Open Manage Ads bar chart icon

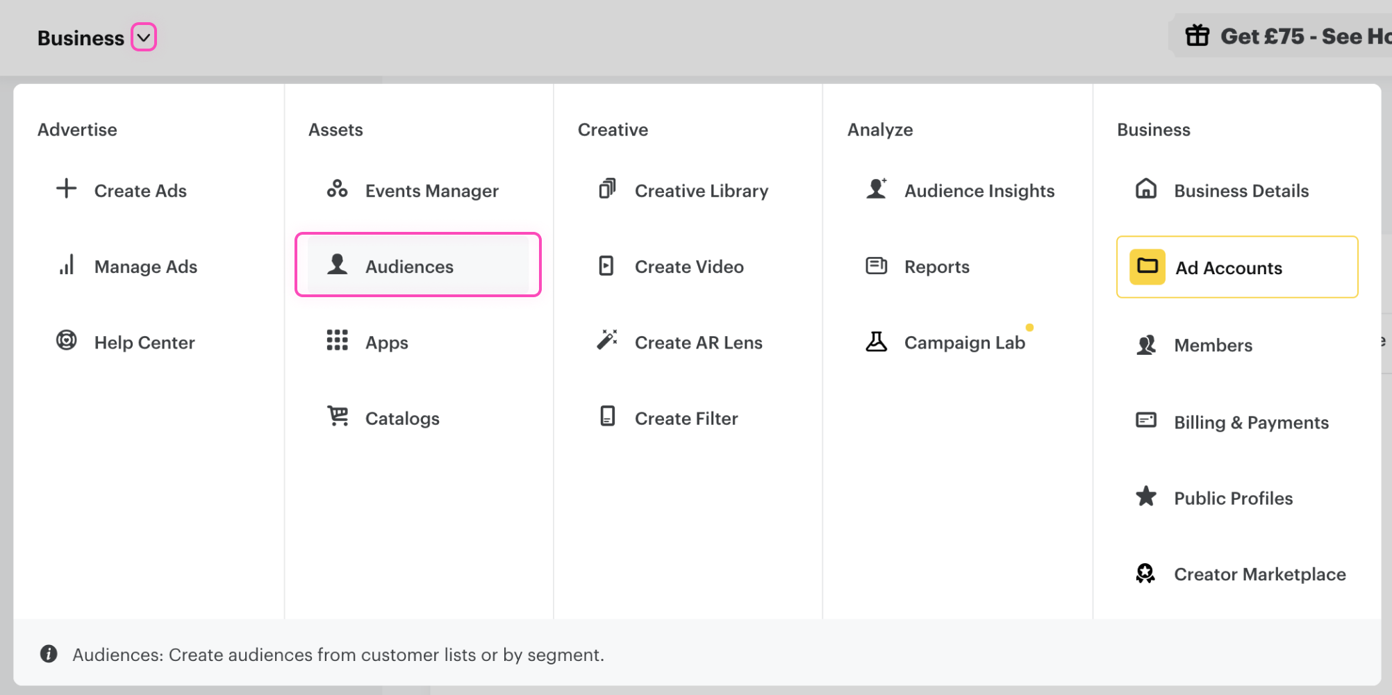click(67, 265)
